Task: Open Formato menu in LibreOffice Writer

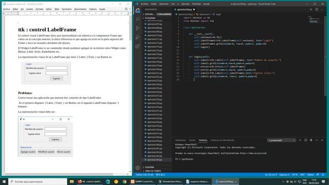Action: [40, 9]
